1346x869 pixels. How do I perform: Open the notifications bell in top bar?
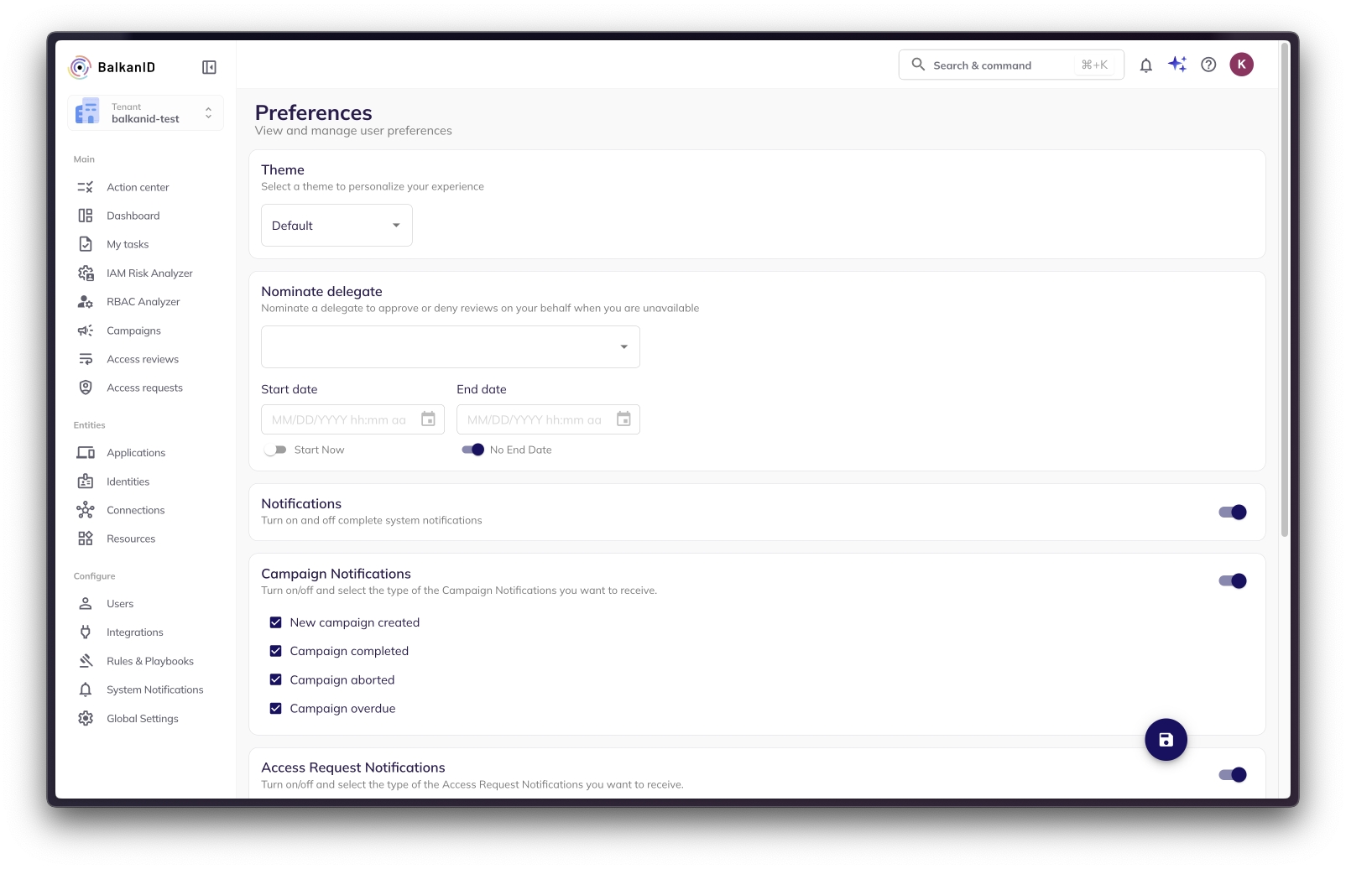(x=1145, y=65)
